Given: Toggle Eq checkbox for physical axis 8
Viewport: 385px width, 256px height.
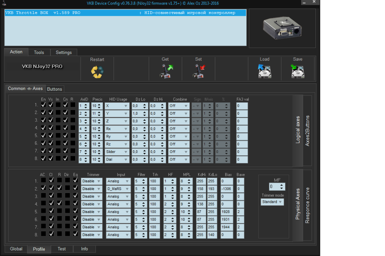Looking at the screenshot, I should [75, 234].
